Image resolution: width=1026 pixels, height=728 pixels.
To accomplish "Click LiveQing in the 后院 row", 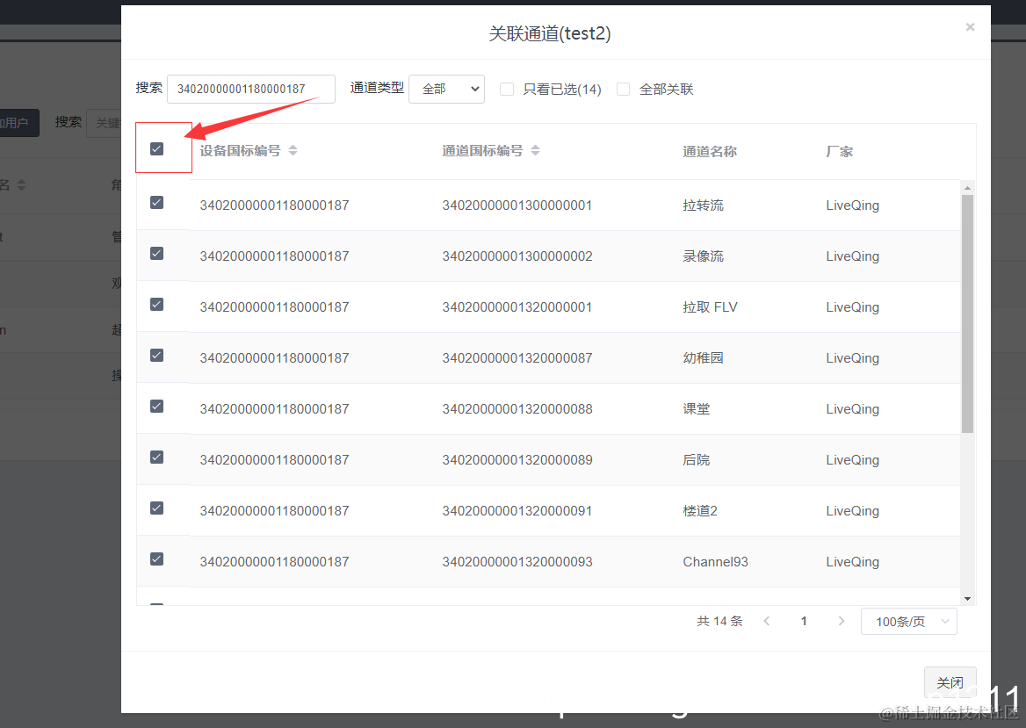I will point(852,460).
